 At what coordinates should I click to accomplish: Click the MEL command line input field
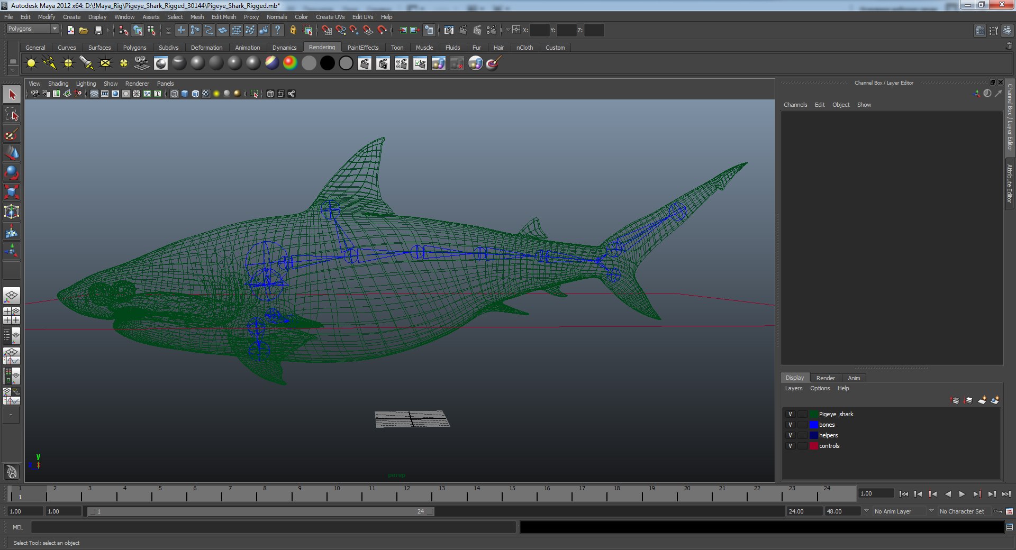[273, 527]
